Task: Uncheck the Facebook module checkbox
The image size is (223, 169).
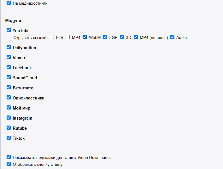Action: 9,67
